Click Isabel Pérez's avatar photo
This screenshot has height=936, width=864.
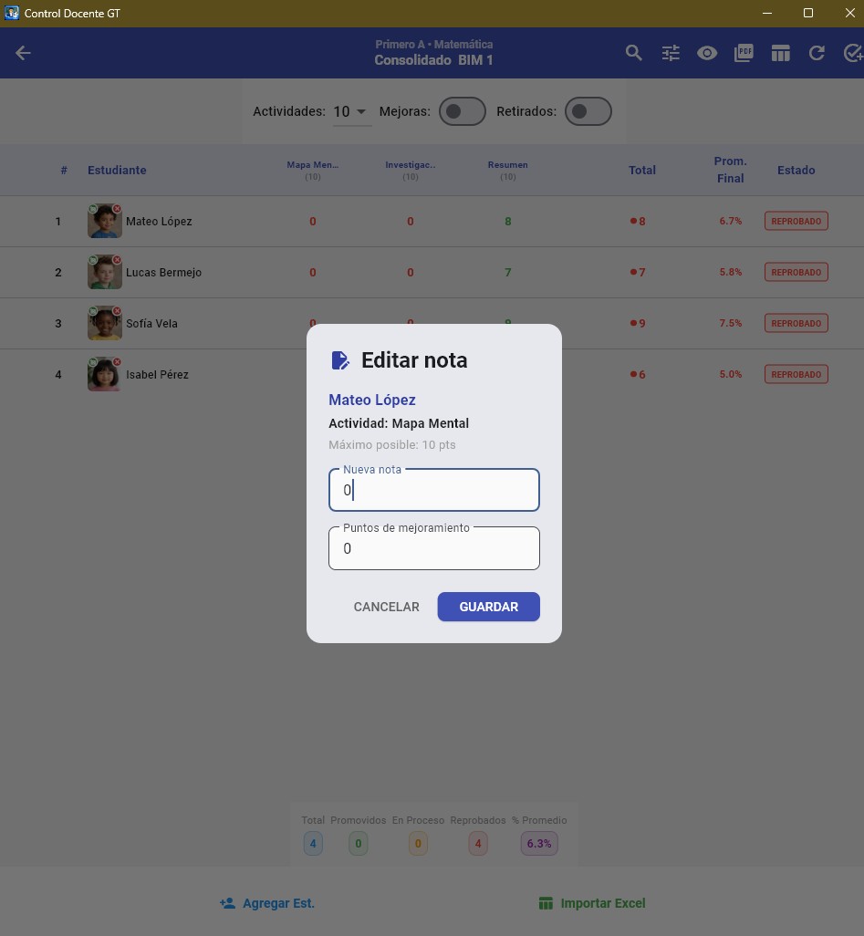(105, 374)
